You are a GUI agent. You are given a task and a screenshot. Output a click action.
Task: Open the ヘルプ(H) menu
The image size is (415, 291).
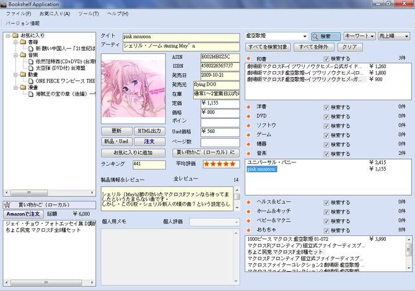pos(118,14)
